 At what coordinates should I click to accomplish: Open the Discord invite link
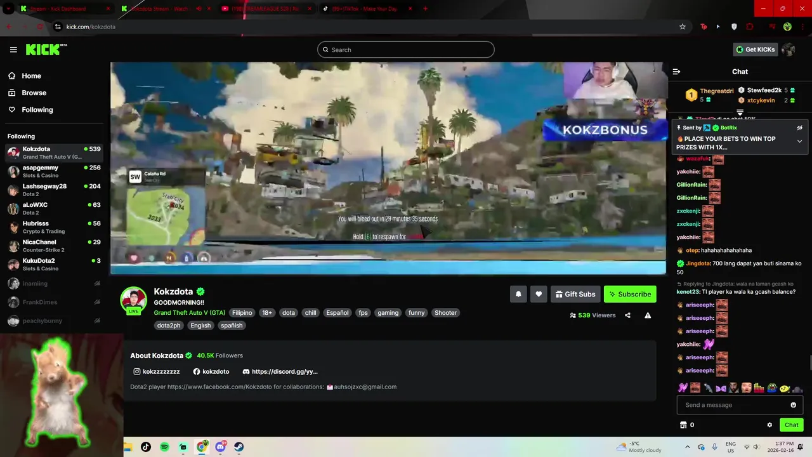click(x=280, y=371)
